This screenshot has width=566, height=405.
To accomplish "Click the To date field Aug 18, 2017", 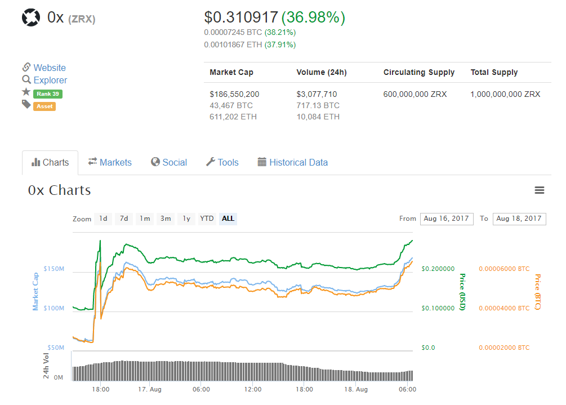I will (x=519, y=219).
